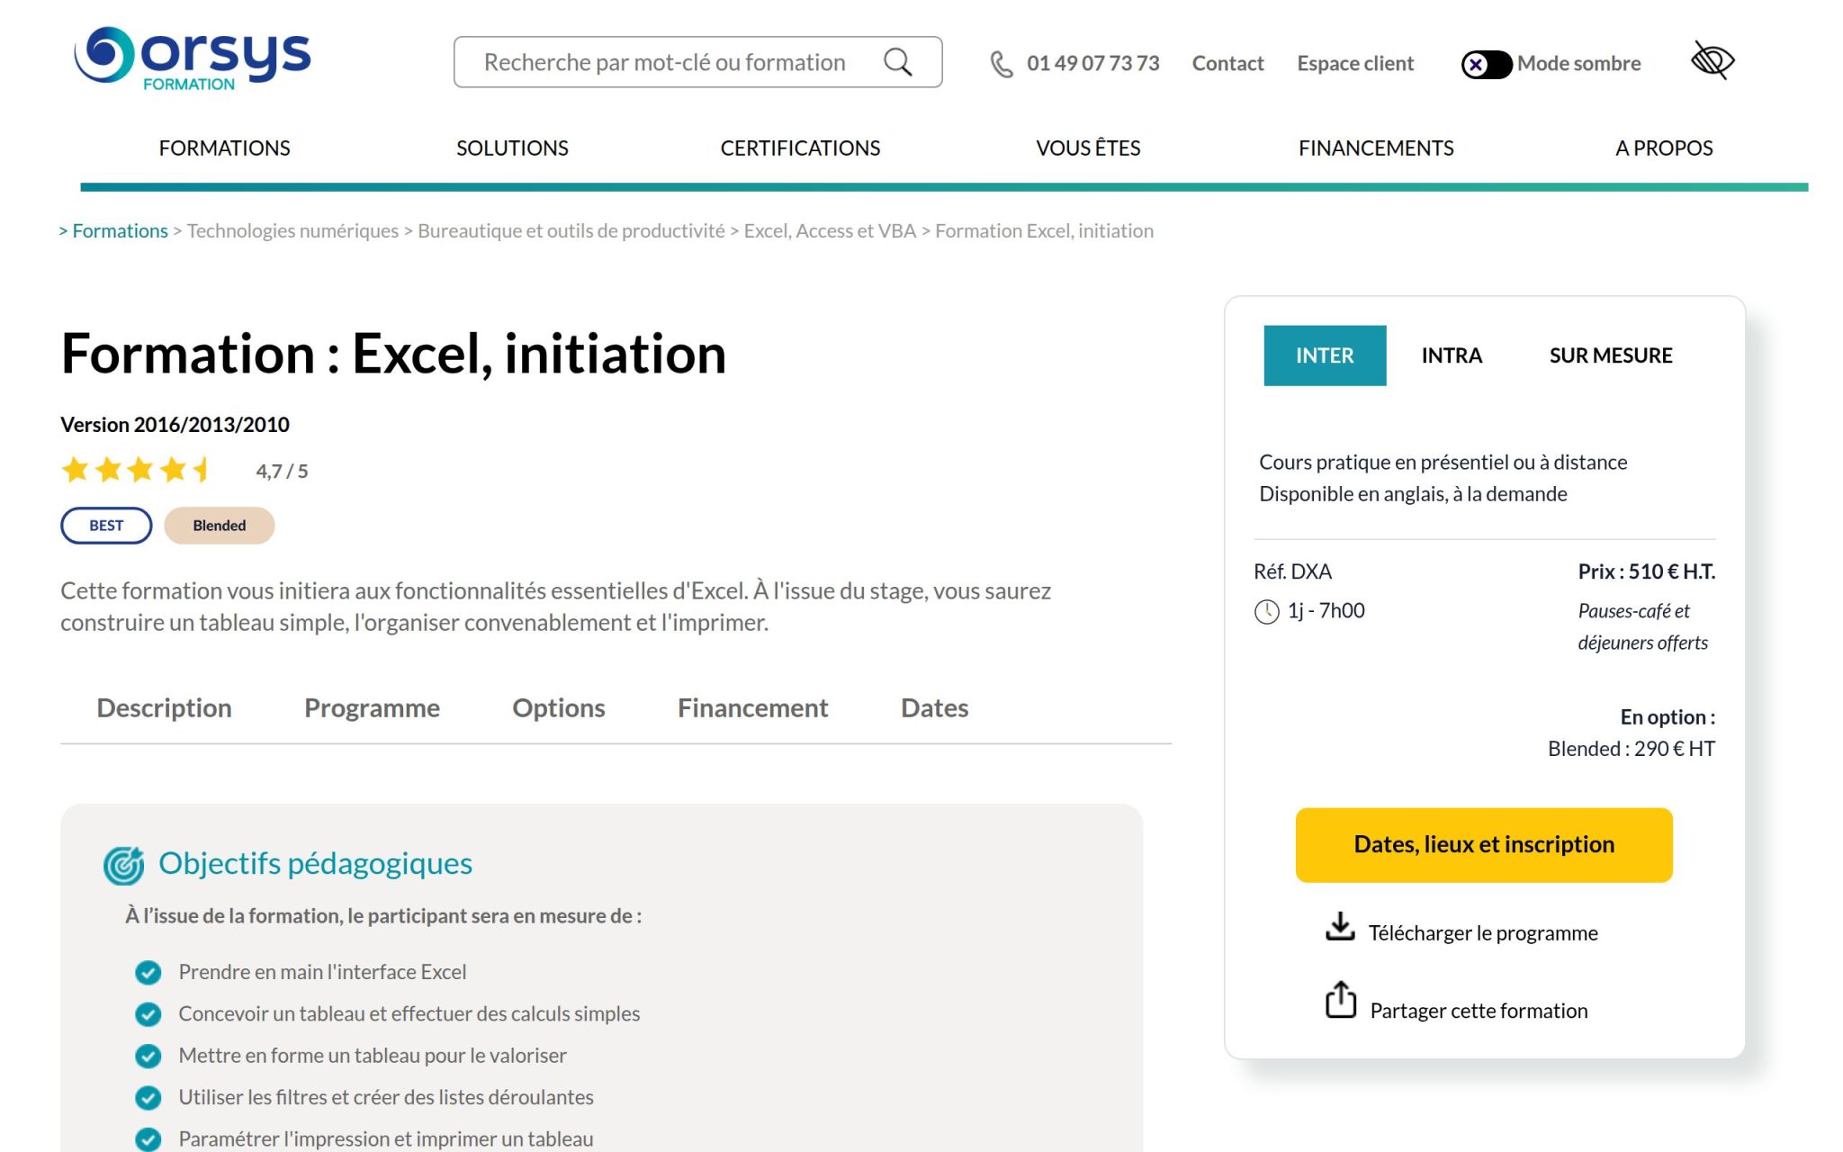This screenshot has width=1843, height=1152.
Task: Click the phone handset icon
Action: (1002, 64)
